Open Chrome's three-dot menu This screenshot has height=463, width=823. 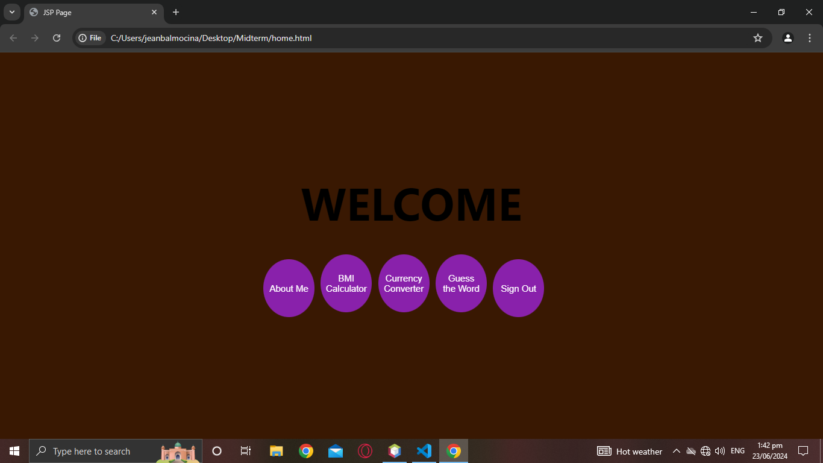coord(809,38)
